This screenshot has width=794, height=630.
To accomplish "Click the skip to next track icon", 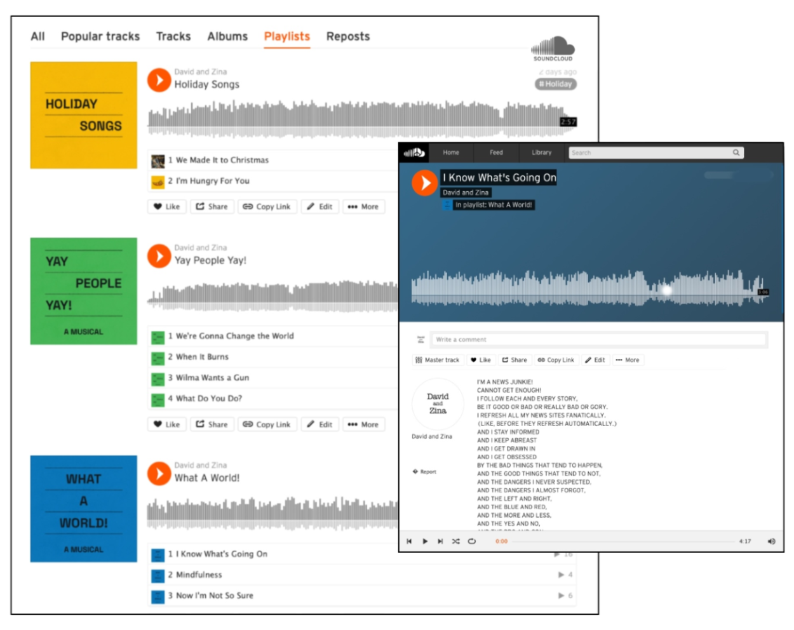I will [x=440, y=540].
